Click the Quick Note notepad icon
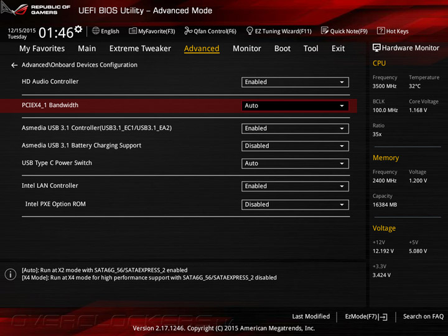Image resolution: width=448 pixels, height=336 pixels. 325,30
